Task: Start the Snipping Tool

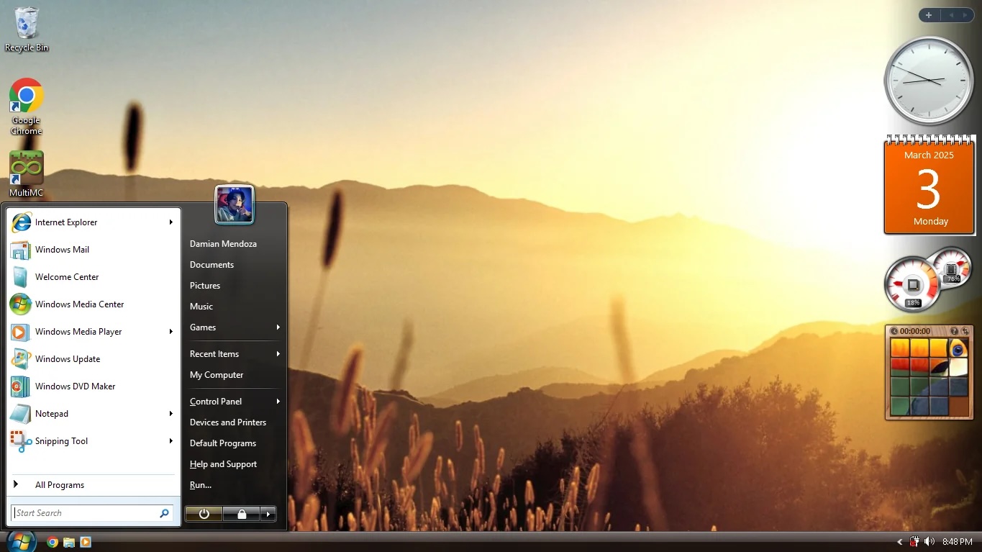Action: click(x=62, y=441)
